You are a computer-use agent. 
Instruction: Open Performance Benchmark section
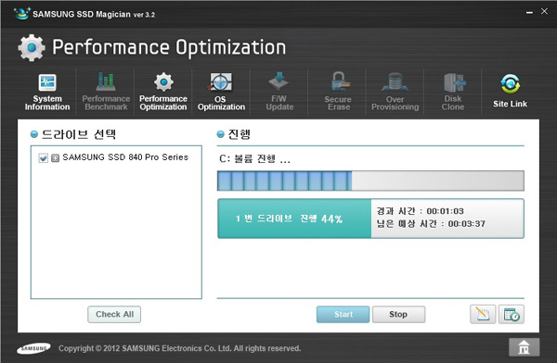pos(106,92)
